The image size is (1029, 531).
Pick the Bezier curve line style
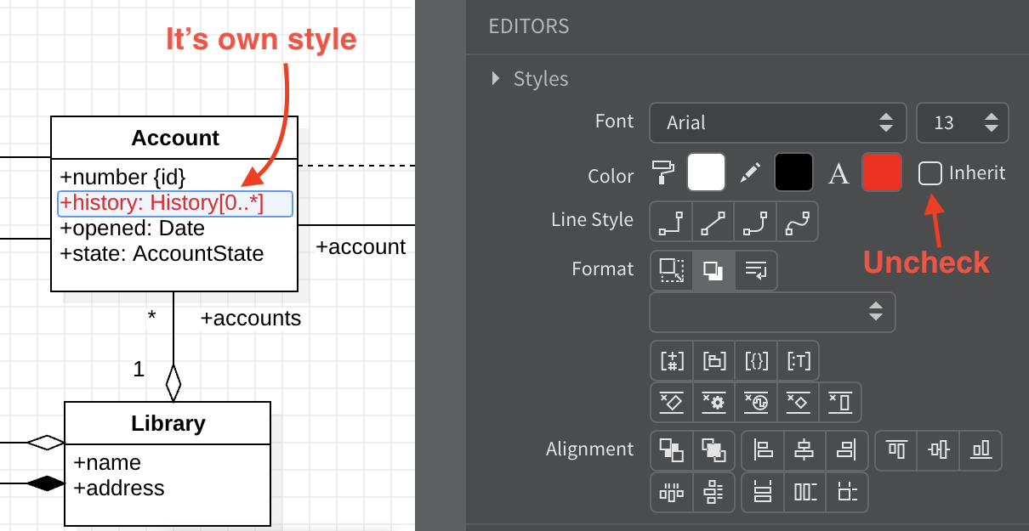click(x=797, y=222)
